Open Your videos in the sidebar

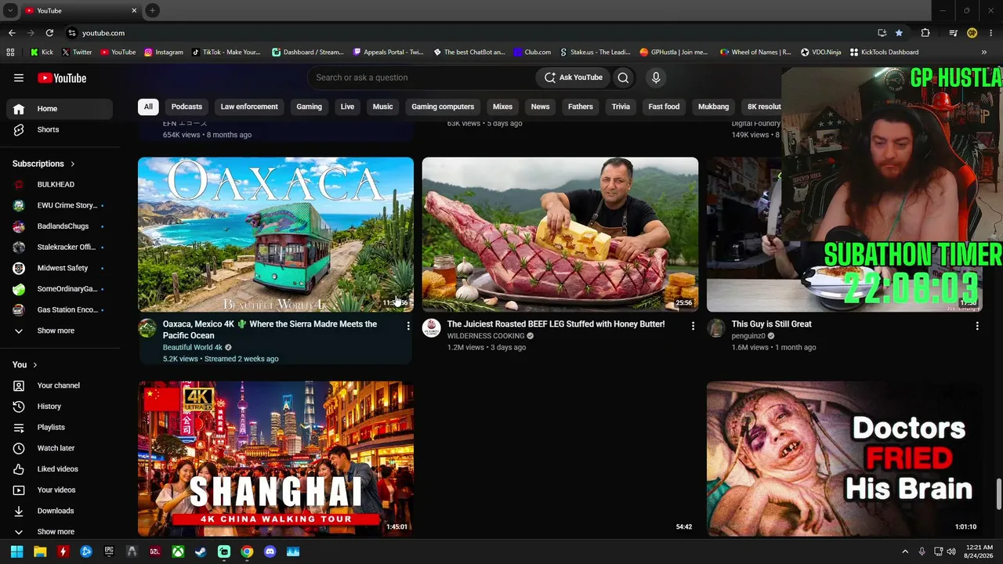[x=60, y=490]
